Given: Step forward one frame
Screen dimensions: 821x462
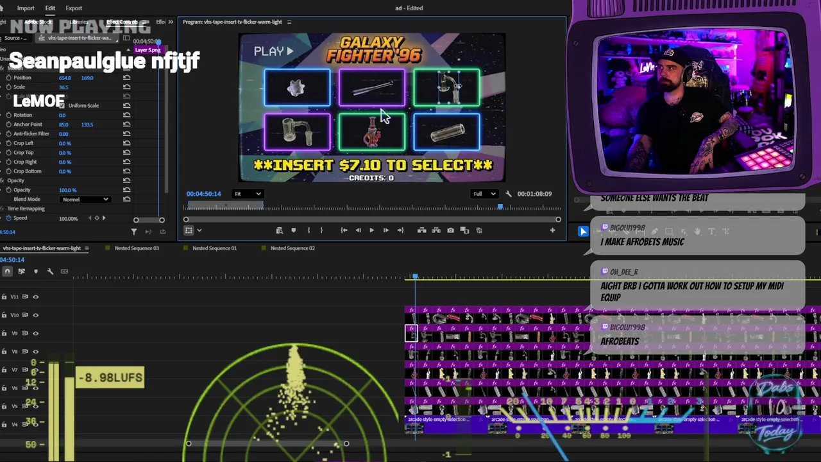Looking at the screenshot, I should tap(385, 230).
